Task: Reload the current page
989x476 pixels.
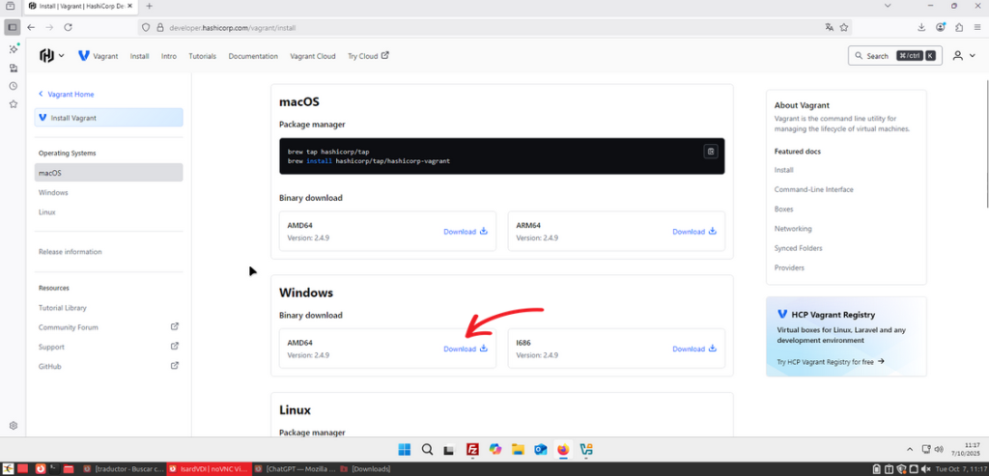Action: point(68,27)
